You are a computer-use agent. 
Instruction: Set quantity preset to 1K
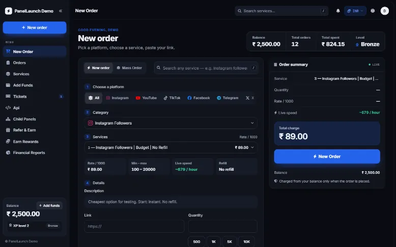click(214, 242)
